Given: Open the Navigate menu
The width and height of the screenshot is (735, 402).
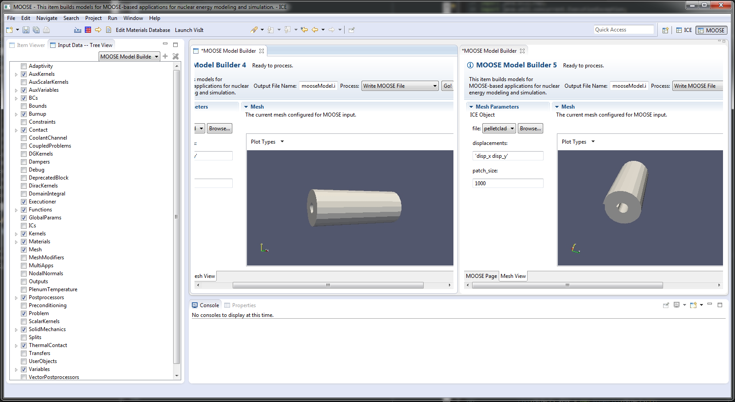Looking at the screenshot, I should coord(47,18).
